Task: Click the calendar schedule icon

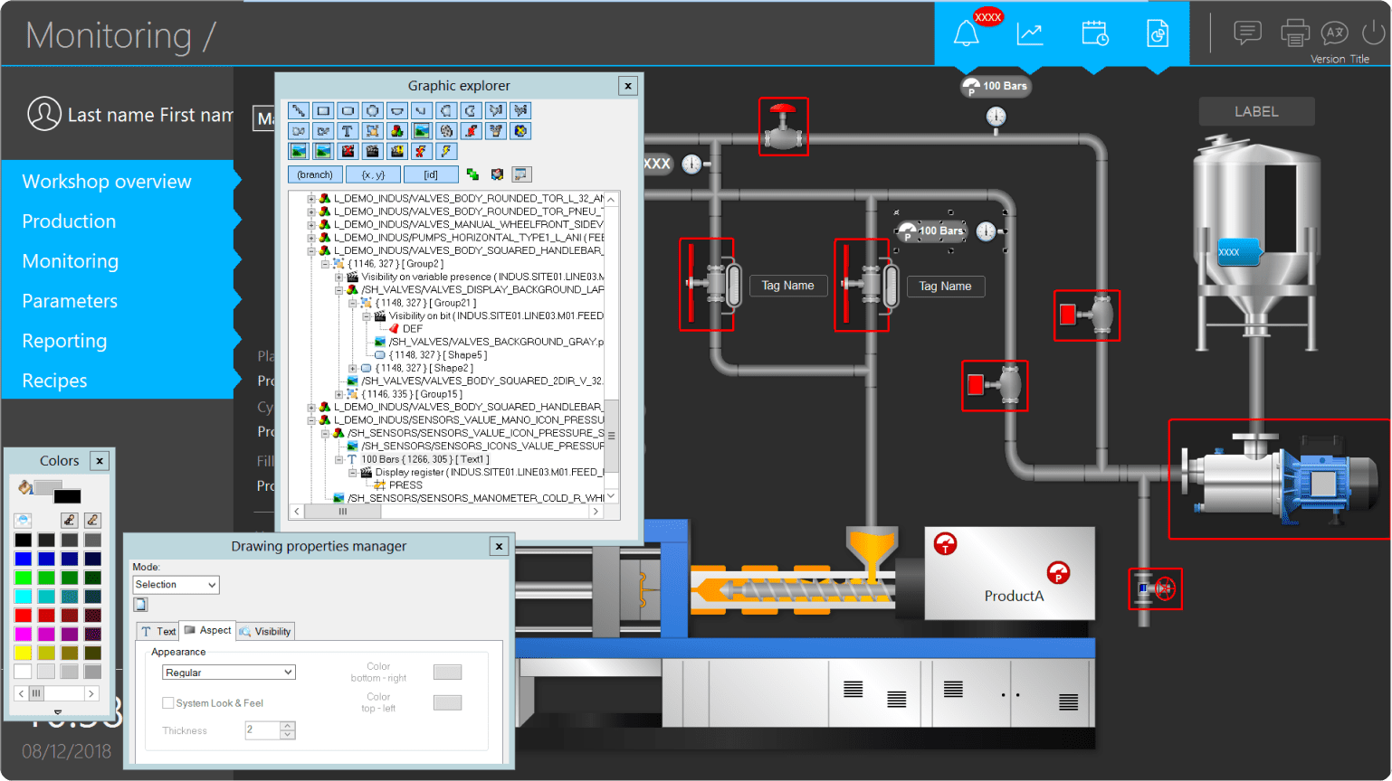Action: tap(1094, 34)
